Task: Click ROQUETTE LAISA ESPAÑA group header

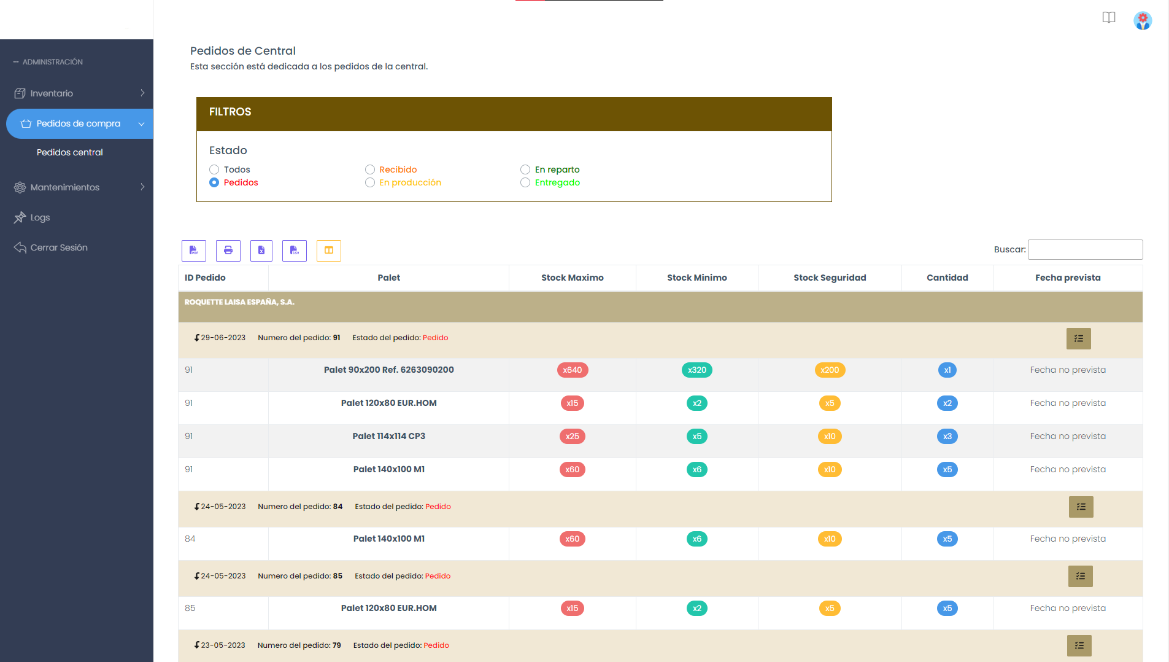Action: (660, 307)
